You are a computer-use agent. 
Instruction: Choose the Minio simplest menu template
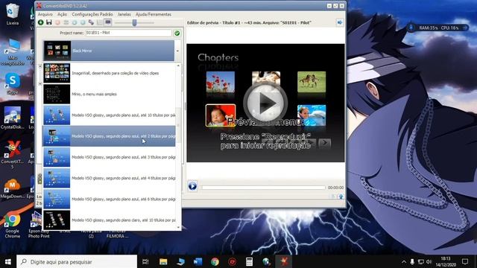pyautogui.click(x=109, y=95)
